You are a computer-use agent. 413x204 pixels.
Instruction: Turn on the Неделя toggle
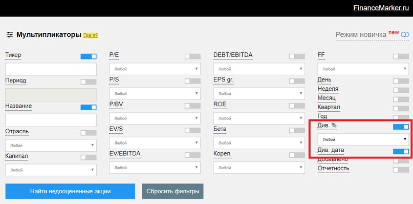point(401,90)
